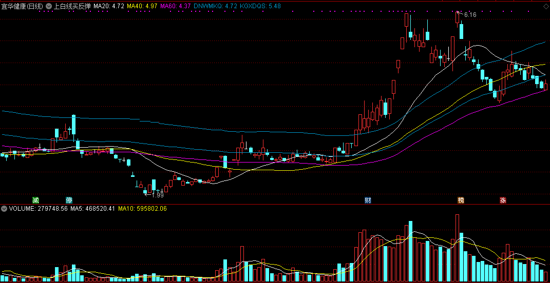Click the 6.16 high price annotation
Screen dimensions: 550x283
pos(470,15)
